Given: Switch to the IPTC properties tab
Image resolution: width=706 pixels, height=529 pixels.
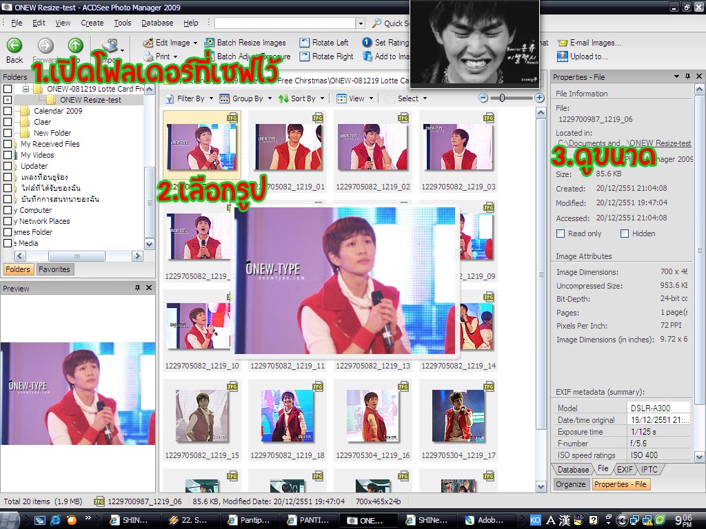Looking at the screenshot, I should [649, 469].
